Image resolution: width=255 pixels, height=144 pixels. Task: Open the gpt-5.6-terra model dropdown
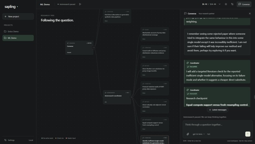tap(199, 134)
